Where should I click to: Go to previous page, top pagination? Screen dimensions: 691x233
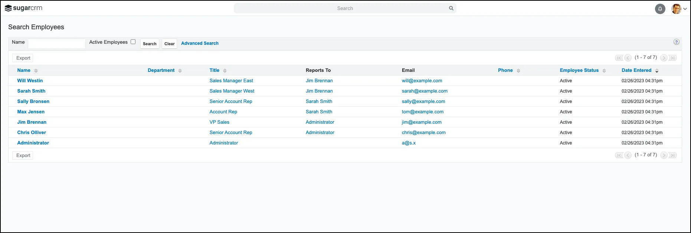tap(628, 58)
